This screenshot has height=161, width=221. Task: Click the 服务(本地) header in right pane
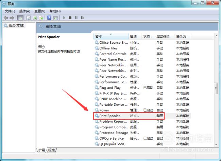pyautogui.click(x=53, y=26)
